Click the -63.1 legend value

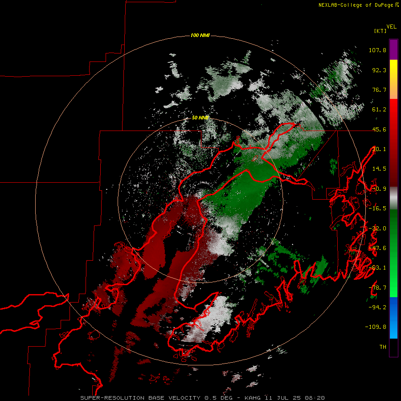(x=377, y=268)
